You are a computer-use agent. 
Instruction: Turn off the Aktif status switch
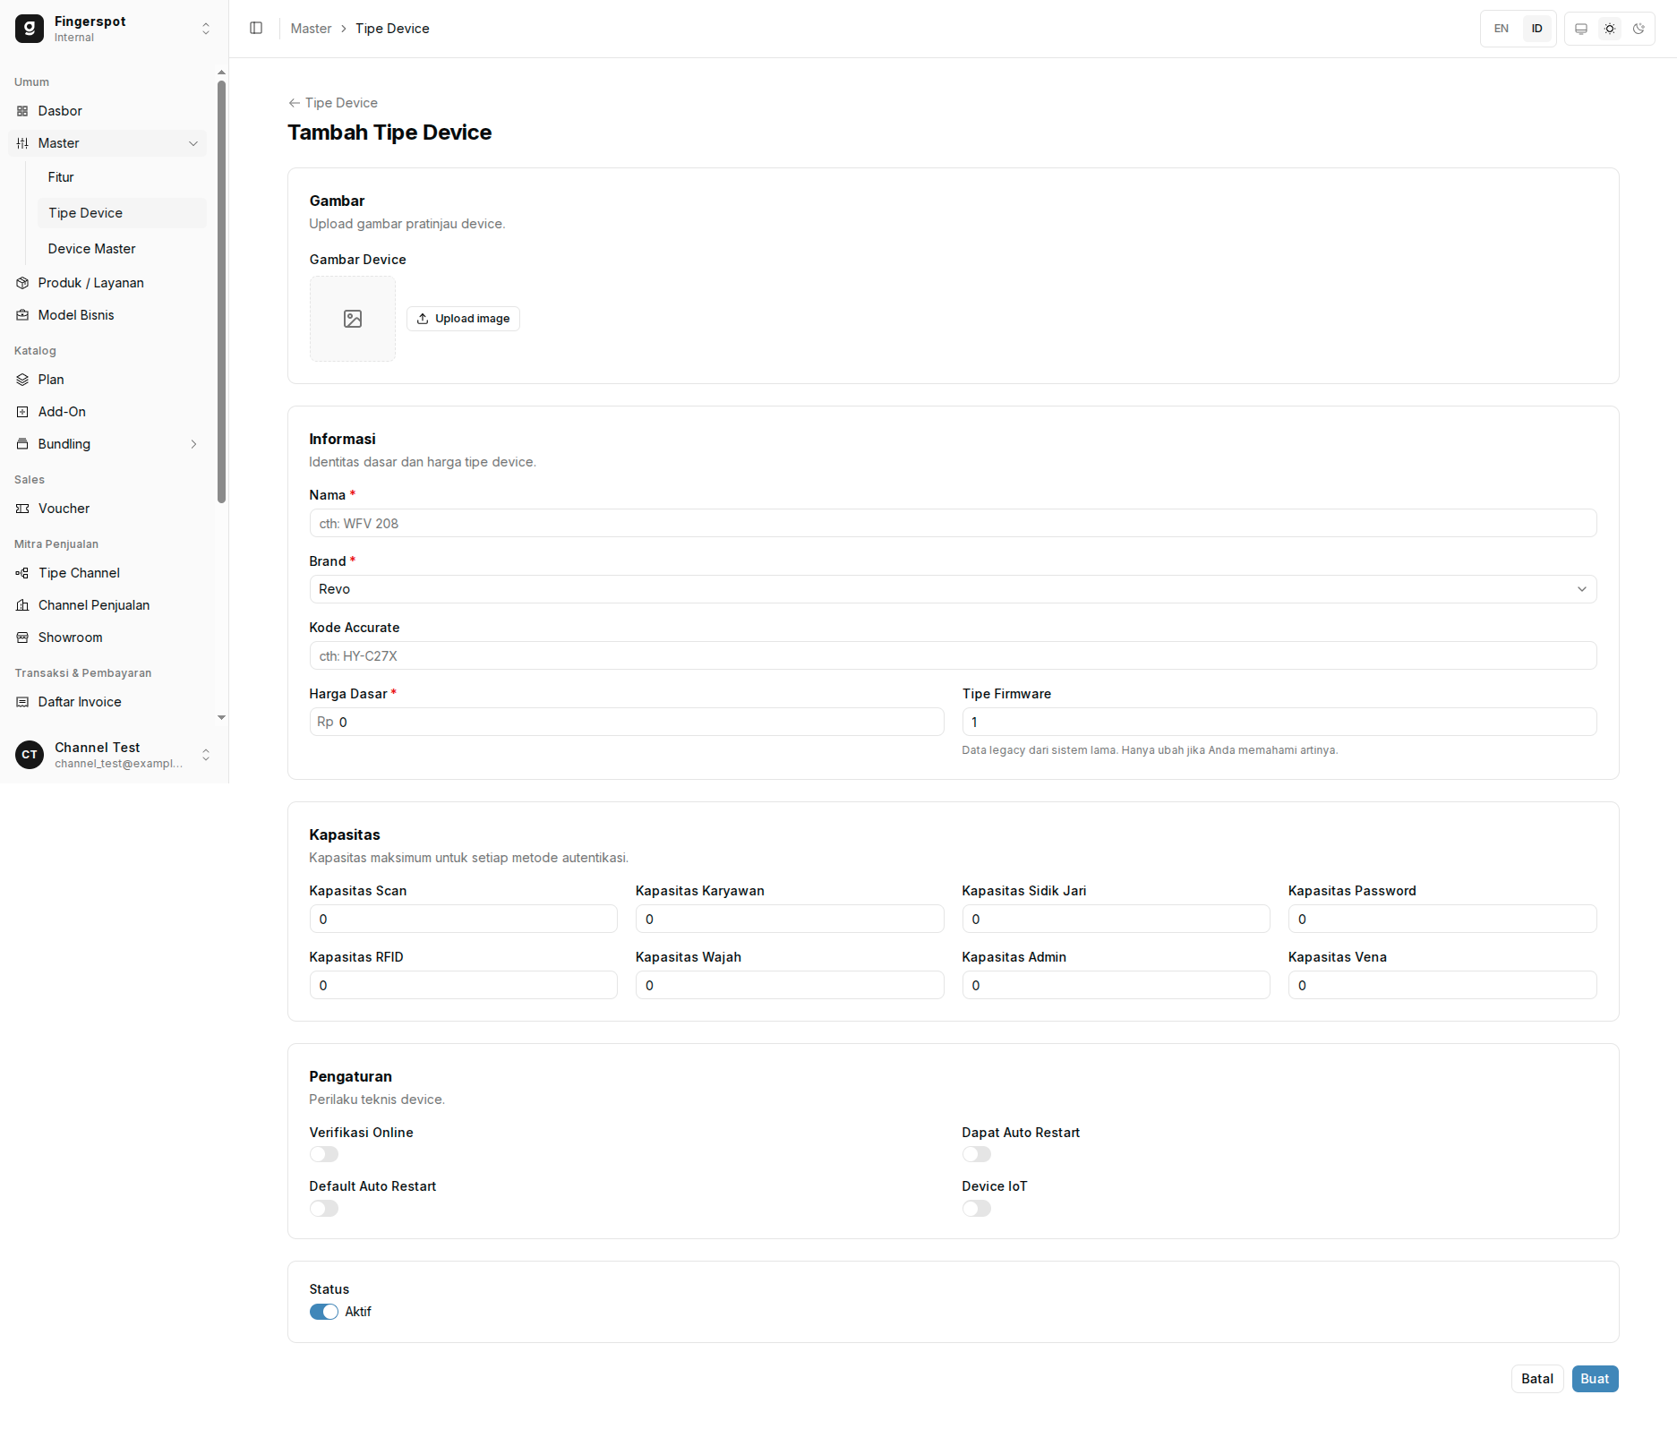click(324, 1312)
